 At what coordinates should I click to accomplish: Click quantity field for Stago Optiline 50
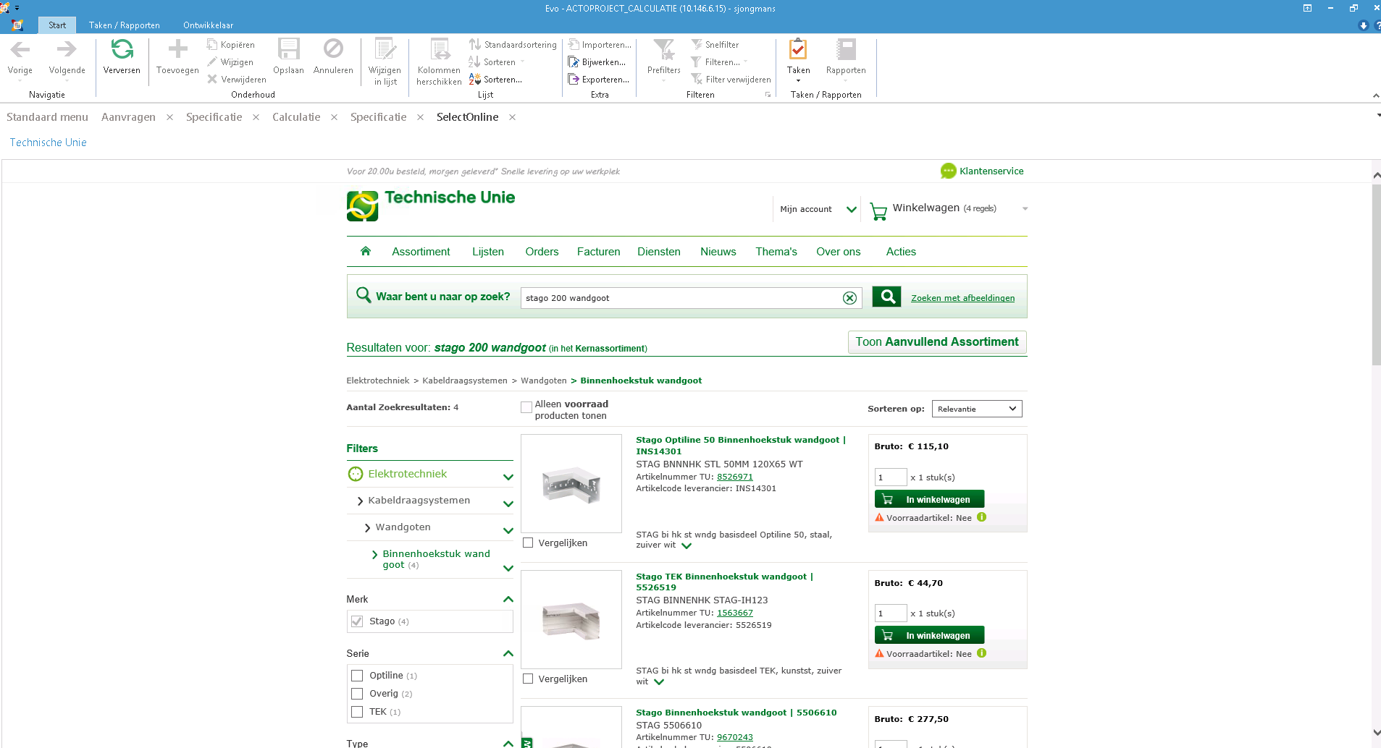[890, 477]
